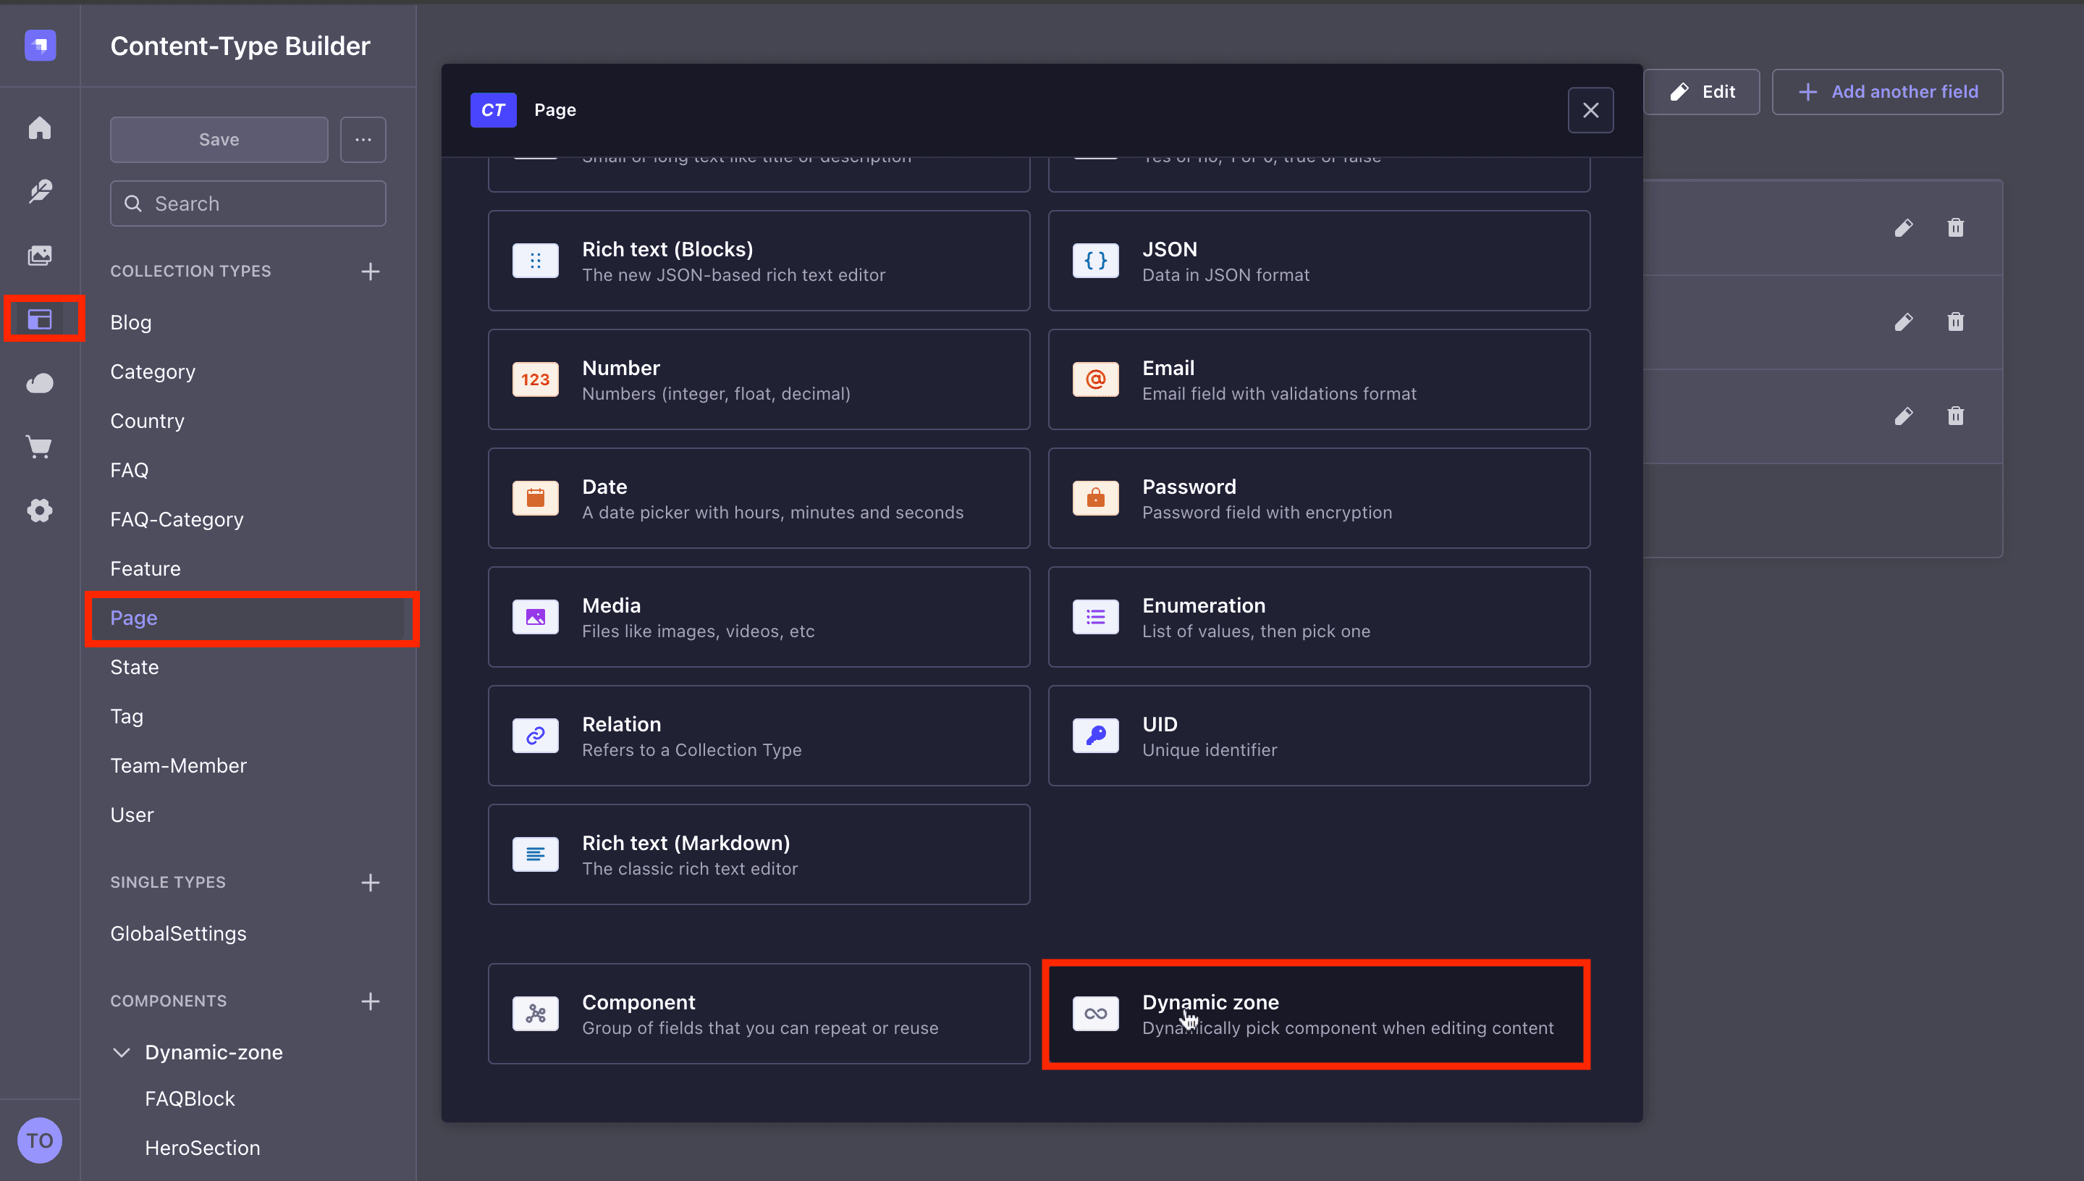Add new component plus icon
This screenshot has height=1181, width=2084.
[x=371, y=1001]
